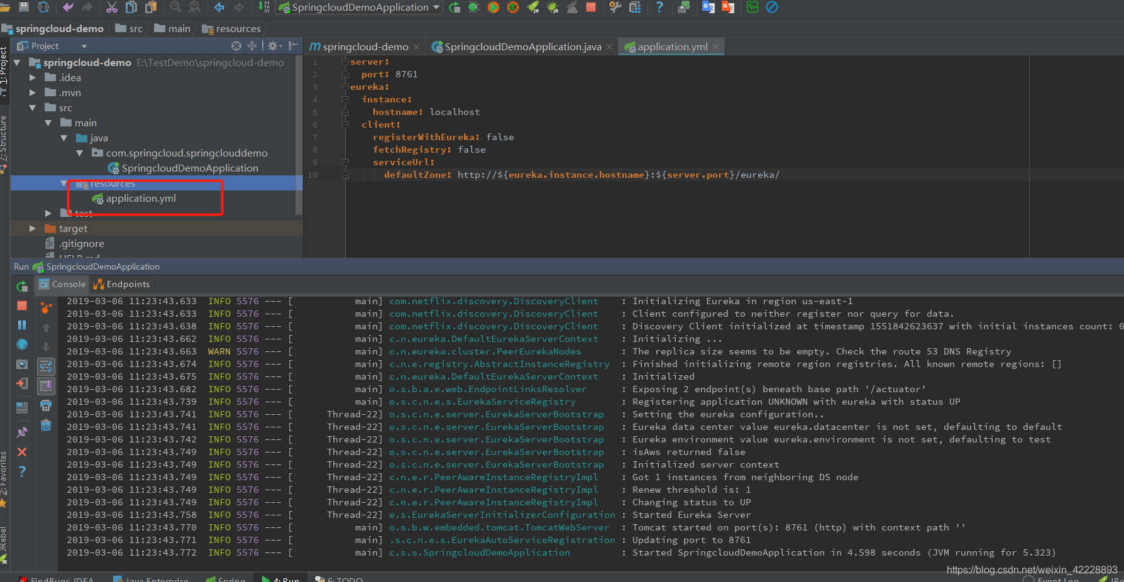Save all files using the floppy disk icon

pos(24,7)
